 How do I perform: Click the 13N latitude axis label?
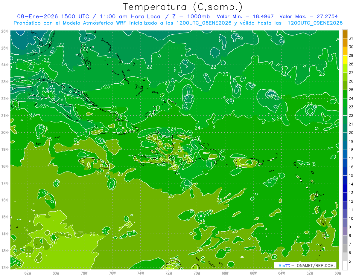pos(4,250)
